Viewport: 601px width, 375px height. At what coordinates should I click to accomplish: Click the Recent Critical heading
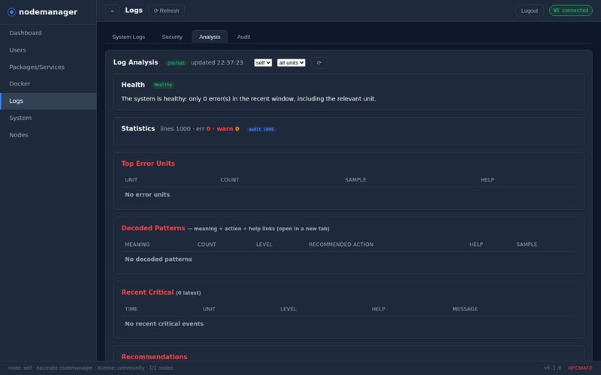pyautogui.click(x=147, y=292)
